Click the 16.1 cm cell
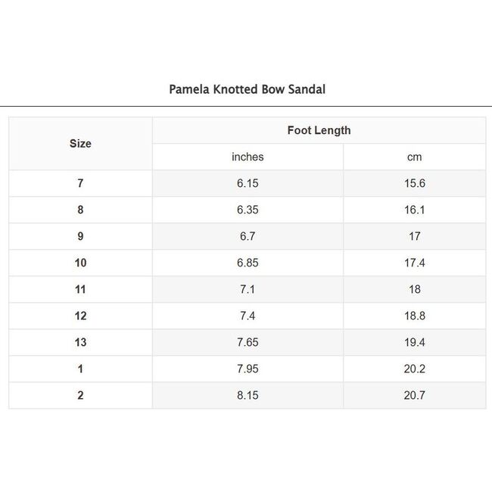492x492 pixels. pos(414,210)
